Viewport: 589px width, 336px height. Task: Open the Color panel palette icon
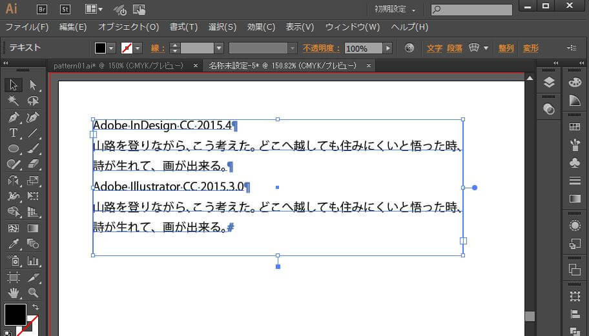[x=575, y=82]
